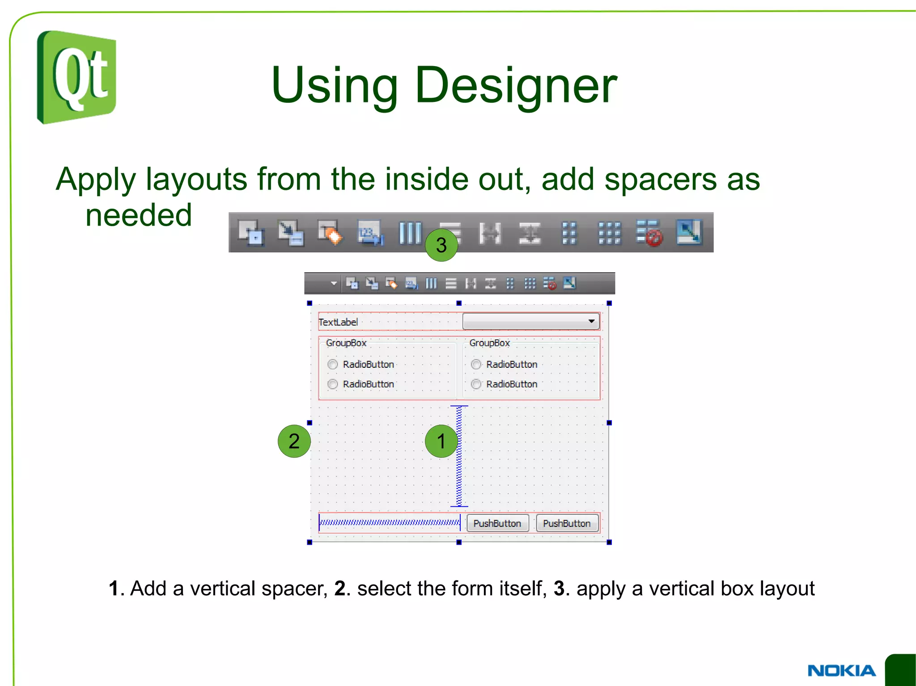Apply horizontal splitter layout in the small form toolbar
The width and height of the screenshot is (916, 686).
point(471,283)
